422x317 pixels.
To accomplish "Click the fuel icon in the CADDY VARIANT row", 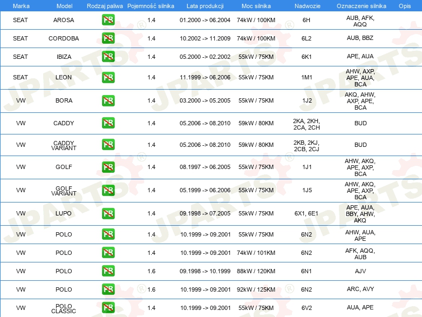I will point(108,145).
